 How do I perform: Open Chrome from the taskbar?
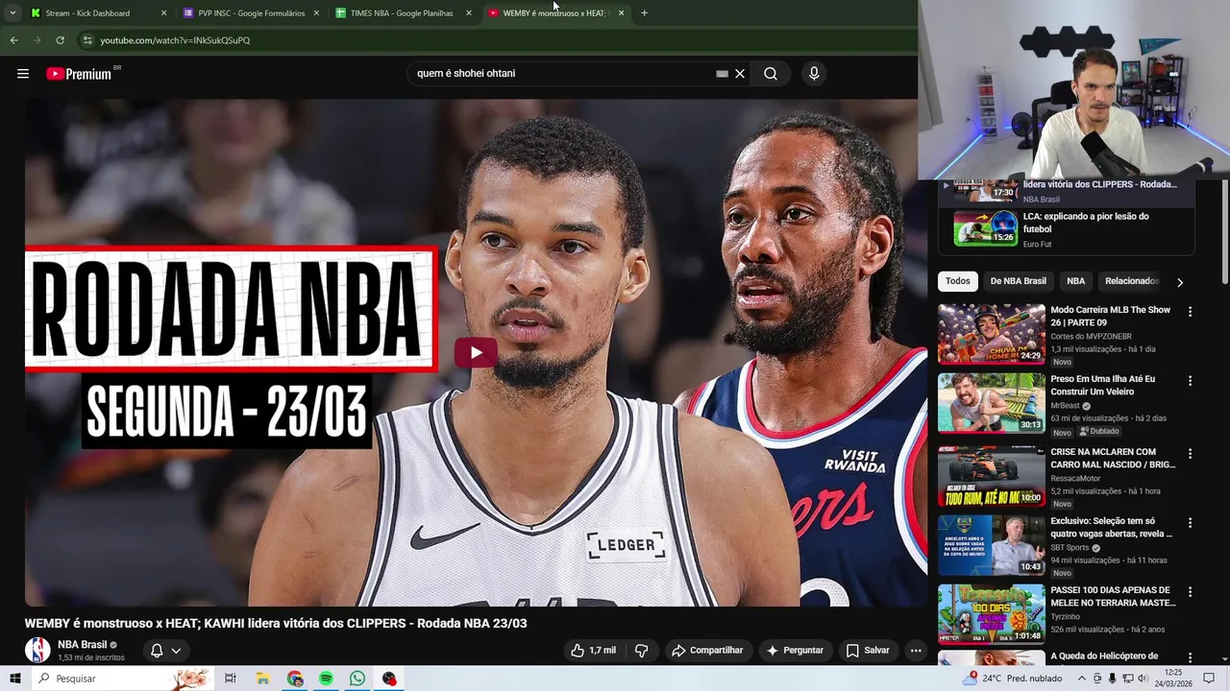[294, 679]
